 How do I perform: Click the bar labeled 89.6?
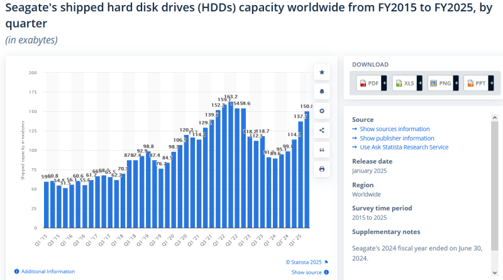tap(275, 193)
